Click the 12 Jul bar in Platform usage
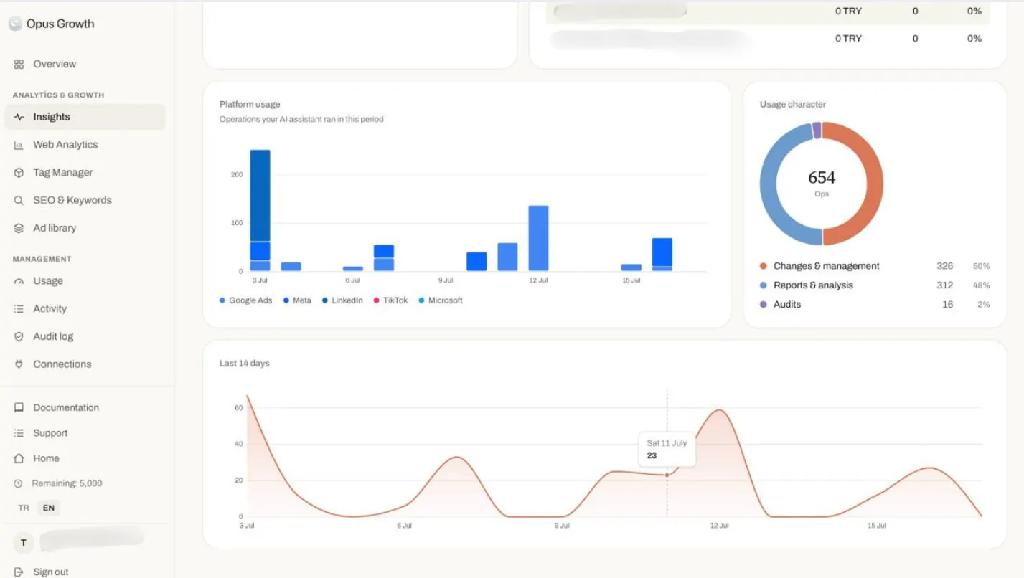This screenshot has width=1024, height=578. (538, 238)
